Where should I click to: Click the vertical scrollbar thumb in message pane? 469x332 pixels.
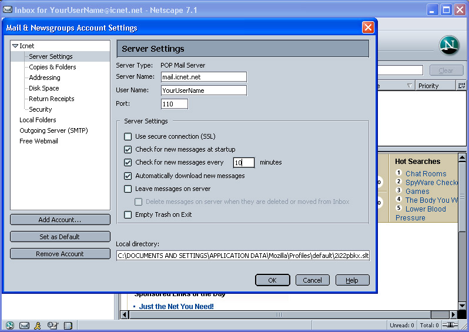(462, 196)
